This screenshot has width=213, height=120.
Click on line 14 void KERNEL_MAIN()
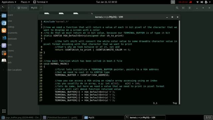[56, 64]
